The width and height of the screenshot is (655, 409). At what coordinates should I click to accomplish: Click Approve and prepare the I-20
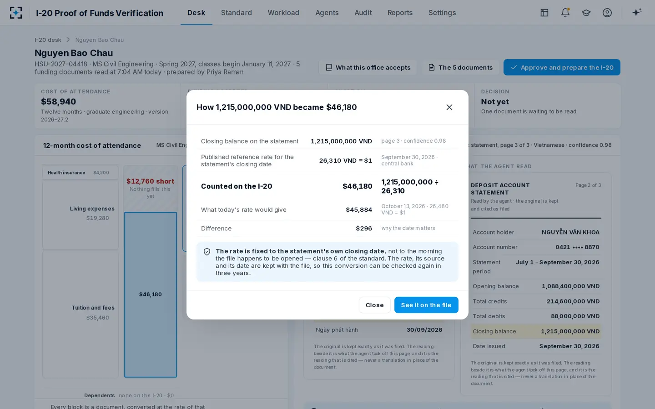[562, 67]
